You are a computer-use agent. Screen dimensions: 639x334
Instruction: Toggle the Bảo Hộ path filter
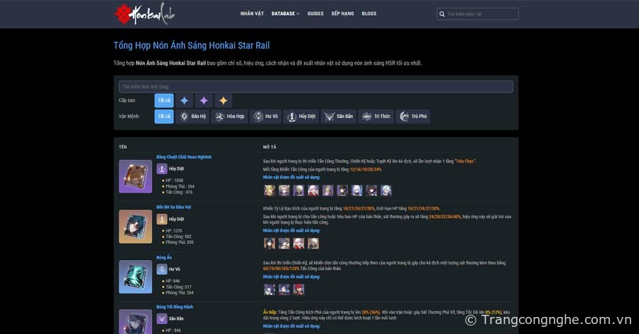point(192,117)
